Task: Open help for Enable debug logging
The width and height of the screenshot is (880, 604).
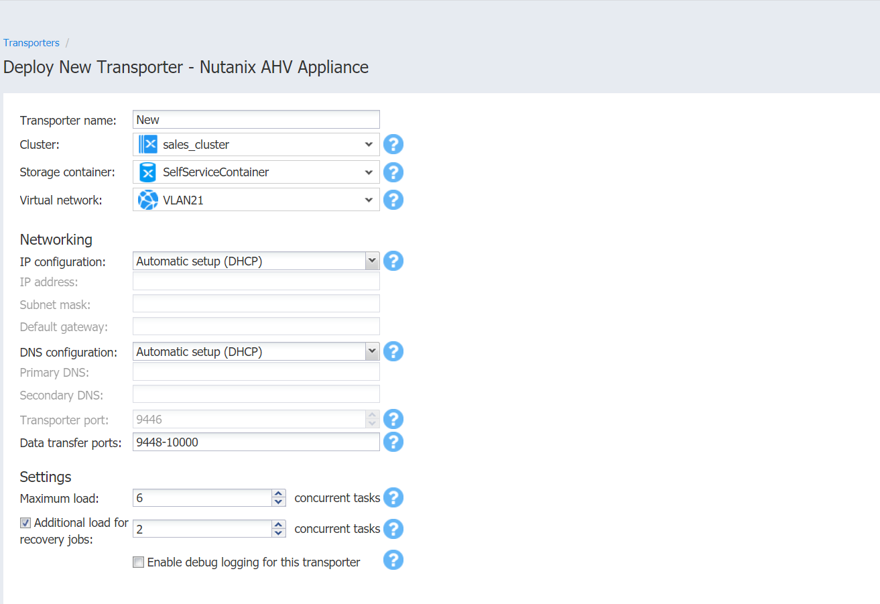Action: (393, 560)
